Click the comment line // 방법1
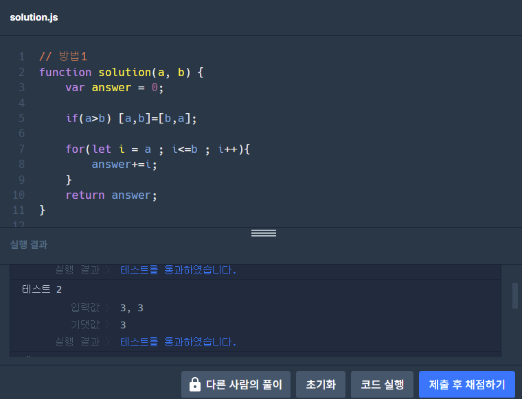The height and width of the screenshot is (399, 522). point(63,56)
